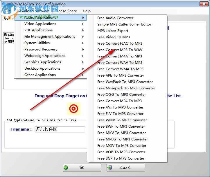Select Audio Applications submenu entry

[51, 17]
